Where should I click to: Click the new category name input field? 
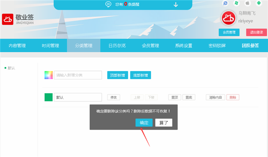point(78,75)
